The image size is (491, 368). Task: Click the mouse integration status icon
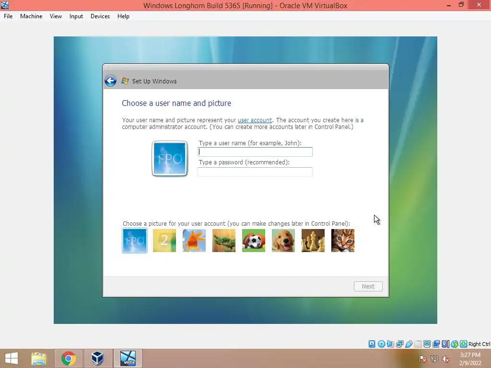455,344
